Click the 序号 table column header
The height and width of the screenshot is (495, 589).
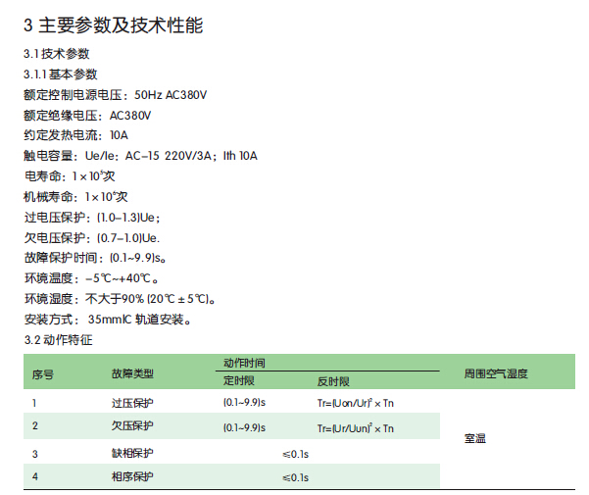pos(42,373)
